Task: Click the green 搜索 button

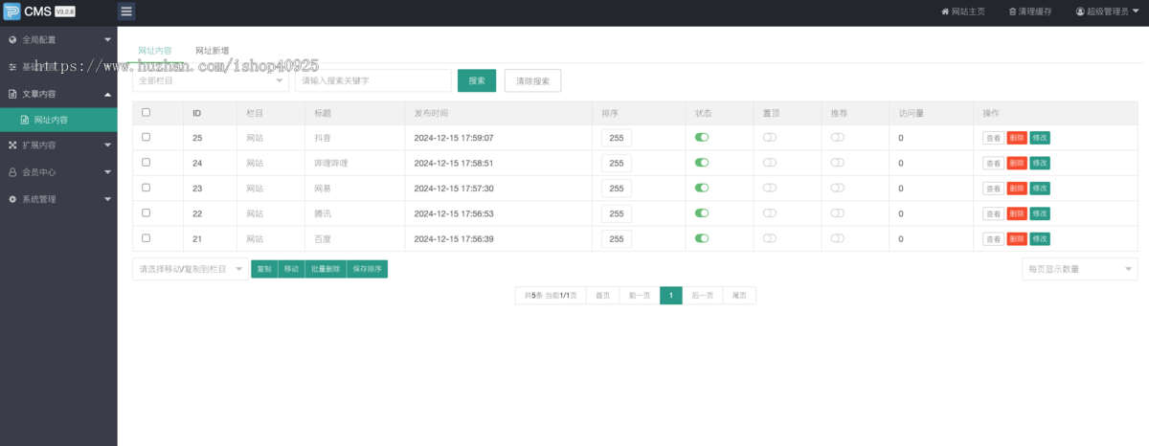Action: pos(477,80)
